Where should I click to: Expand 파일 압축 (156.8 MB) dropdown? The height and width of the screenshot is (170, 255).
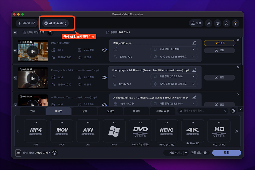[x=174, y=76]
